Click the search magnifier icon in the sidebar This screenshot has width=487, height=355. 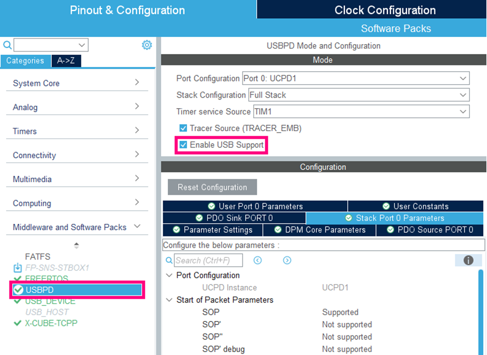click(x=7, y=45)
